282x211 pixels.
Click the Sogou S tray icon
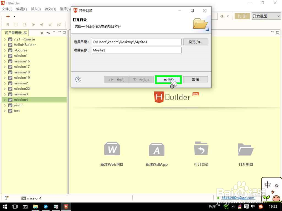pyautogui.click(x=261, y=207)
